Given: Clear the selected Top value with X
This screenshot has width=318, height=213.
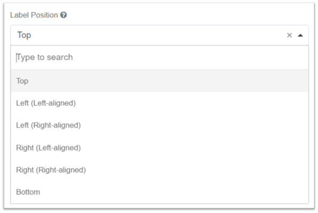Looking at the screenshot, I should click(289, 35).
